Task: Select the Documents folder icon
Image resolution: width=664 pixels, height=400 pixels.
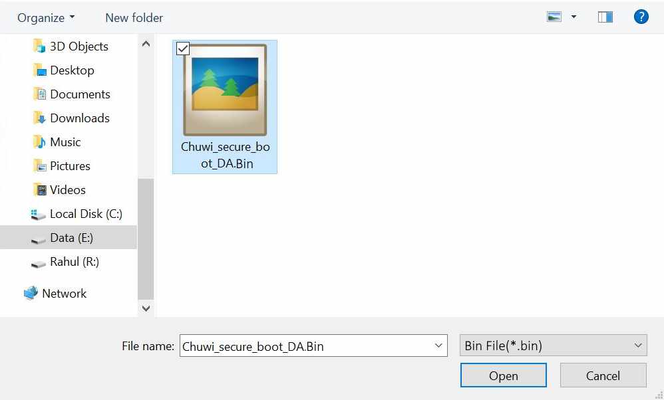Action: tap(39, 94)
